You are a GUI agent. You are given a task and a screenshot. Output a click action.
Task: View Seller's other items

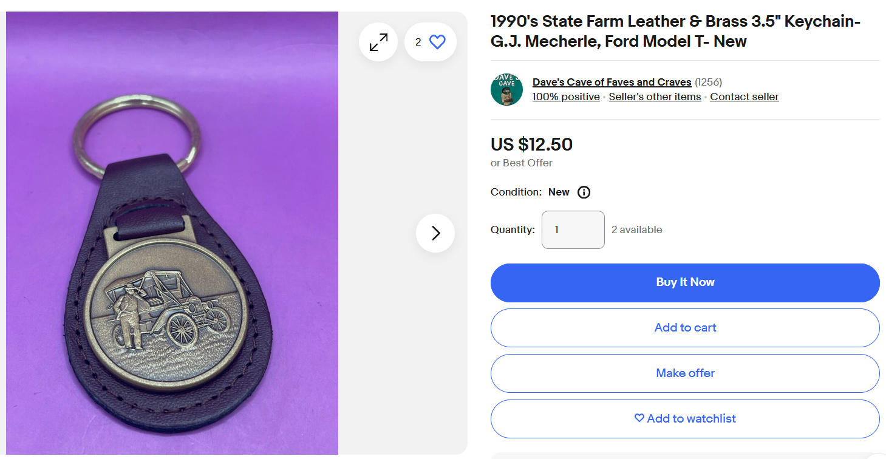655,97
